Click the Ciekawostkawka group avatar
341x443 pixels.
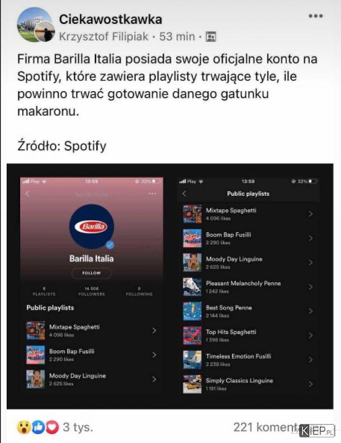35,24
